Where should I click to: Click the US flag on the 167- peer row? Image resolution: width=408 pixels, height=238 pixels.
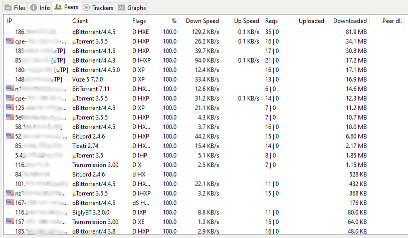point(10,202)
